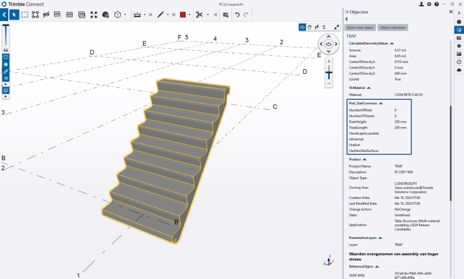Screen dimensions: 464x279
Task: Select the arrow selection tool
Action: tap(15, 14)
